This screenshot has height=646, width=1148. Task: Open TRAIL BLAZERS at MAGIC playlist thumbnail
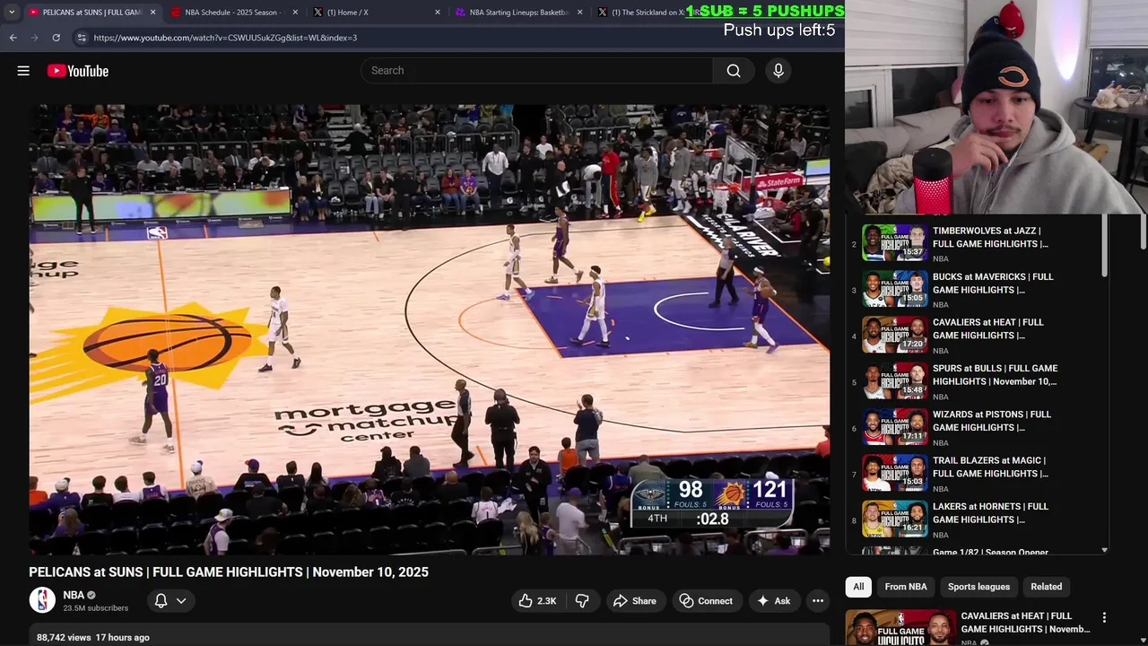894,473
